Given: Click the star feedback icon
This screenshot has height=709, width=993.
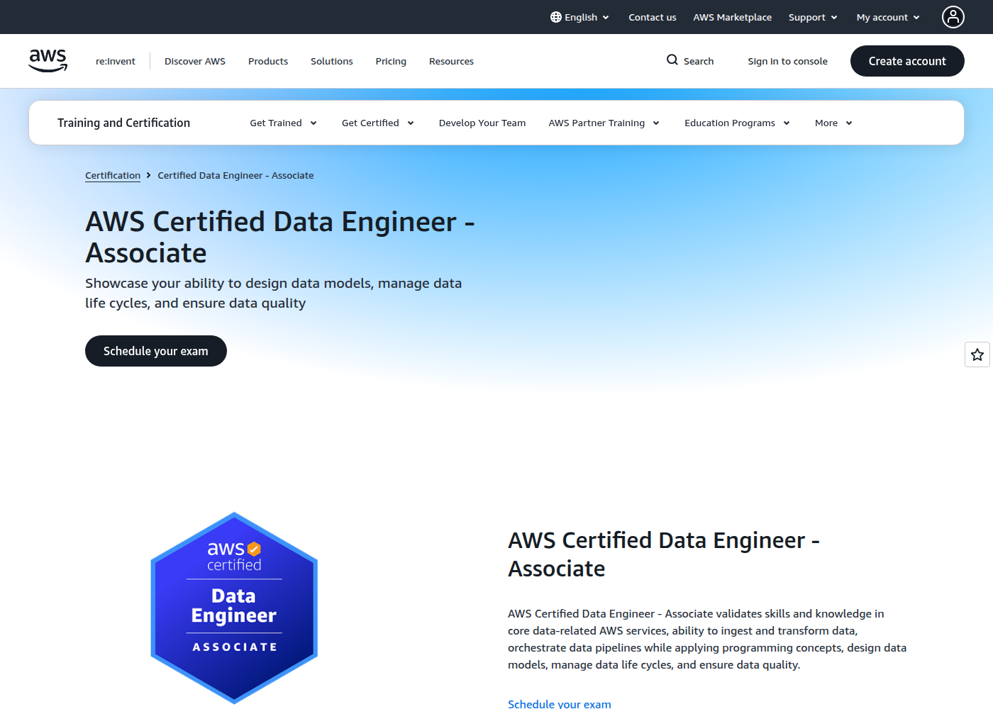Looking at the screenshot, I should 977,354.
